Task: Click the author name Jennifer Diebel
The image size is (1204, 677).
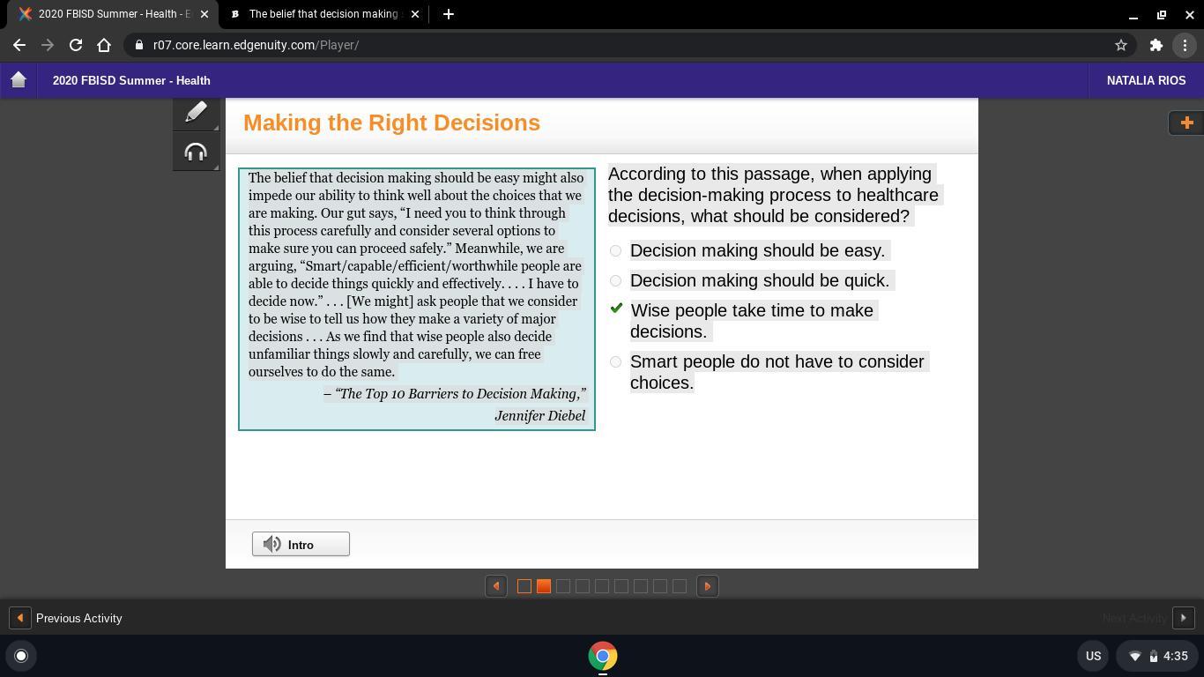Action: click(x=539, y=416)
